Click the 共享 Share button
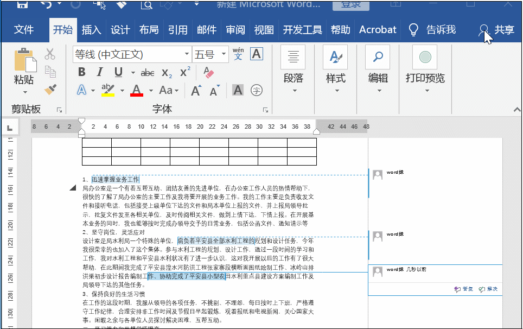The height and width of the screenshot is (329, 523). [496, 30]
